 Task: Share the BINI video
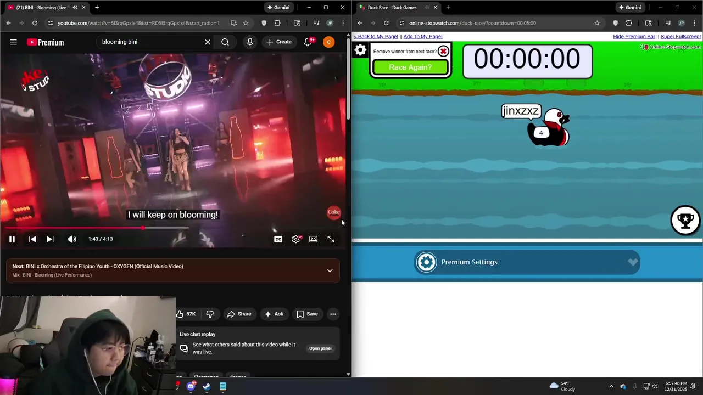point(239,314)
